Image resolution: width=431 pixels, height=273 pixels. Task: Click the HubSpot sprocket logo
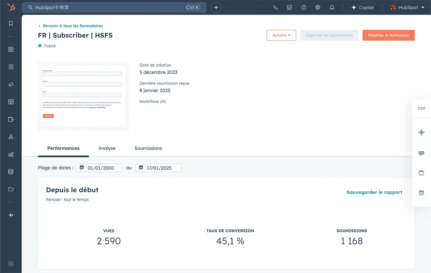click(11, 7)
